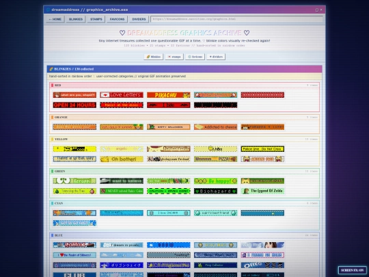Go back using the HOME toolbar button
Image resolution: width=369 pixels, height=277 pixels.
55,19
